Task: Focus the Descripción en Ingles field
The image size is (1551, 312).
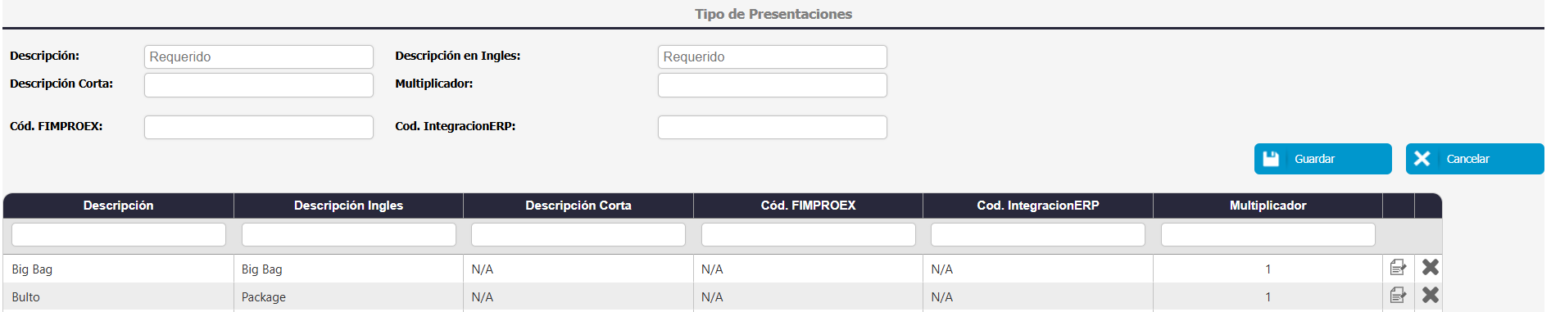Action: (772, 57)
